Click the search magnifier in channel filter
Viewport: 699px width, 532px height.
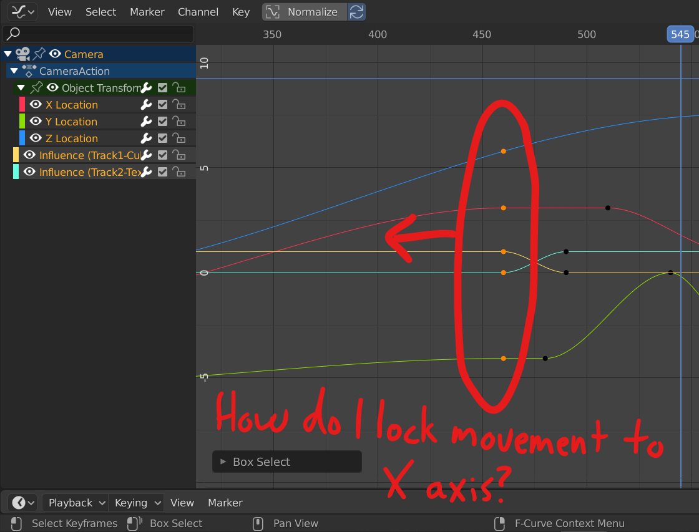[x=14, y=34]
